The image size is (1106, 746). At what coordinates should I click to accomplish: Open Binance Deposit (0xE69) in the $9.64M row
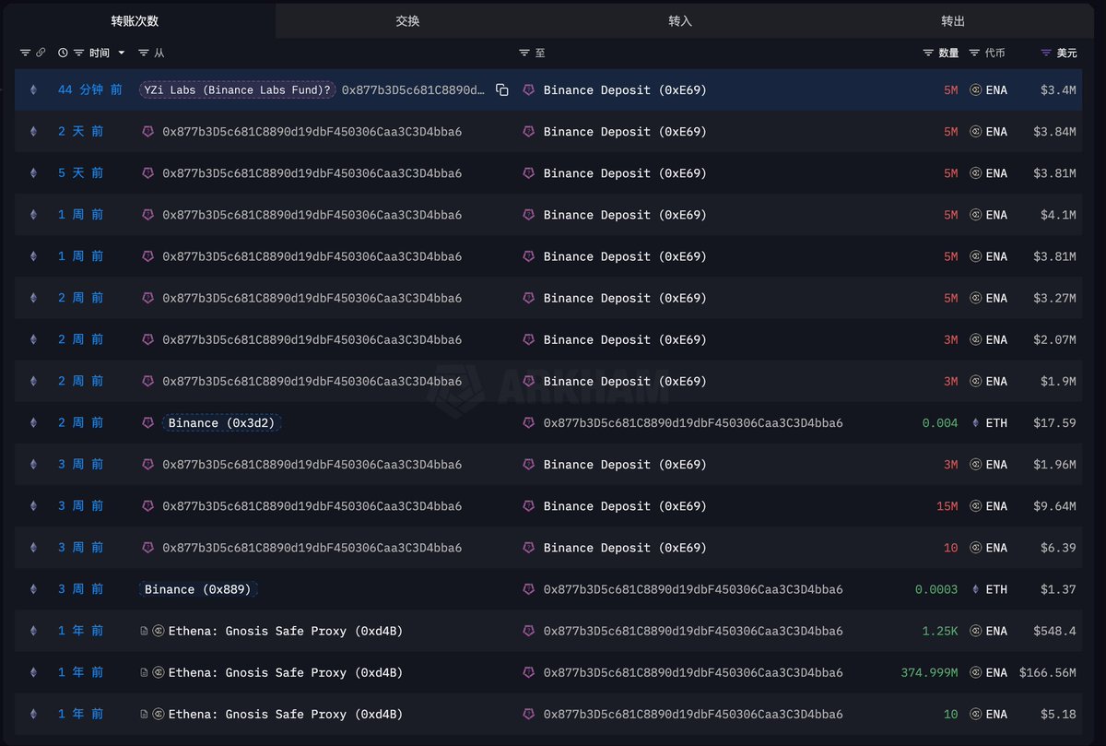tap(625, 506)
